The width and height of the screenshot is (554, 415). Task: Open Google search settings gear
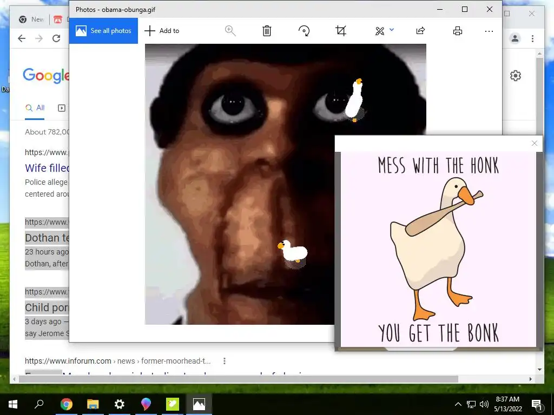click(x=516, y=76)
